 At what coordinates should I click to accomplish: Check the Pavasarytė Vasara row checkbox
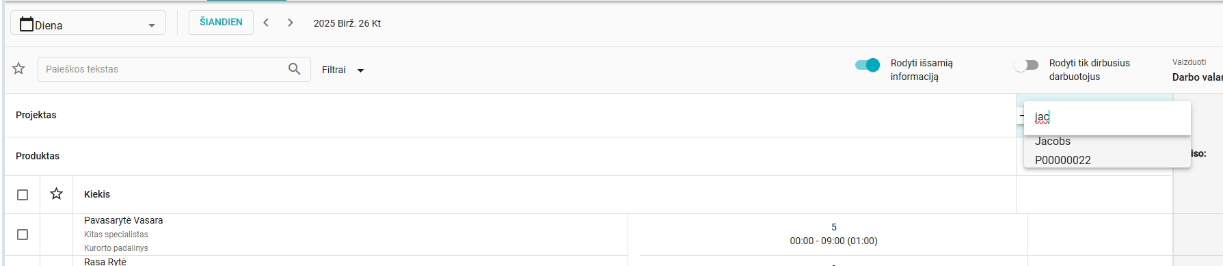tap(23, 235)
